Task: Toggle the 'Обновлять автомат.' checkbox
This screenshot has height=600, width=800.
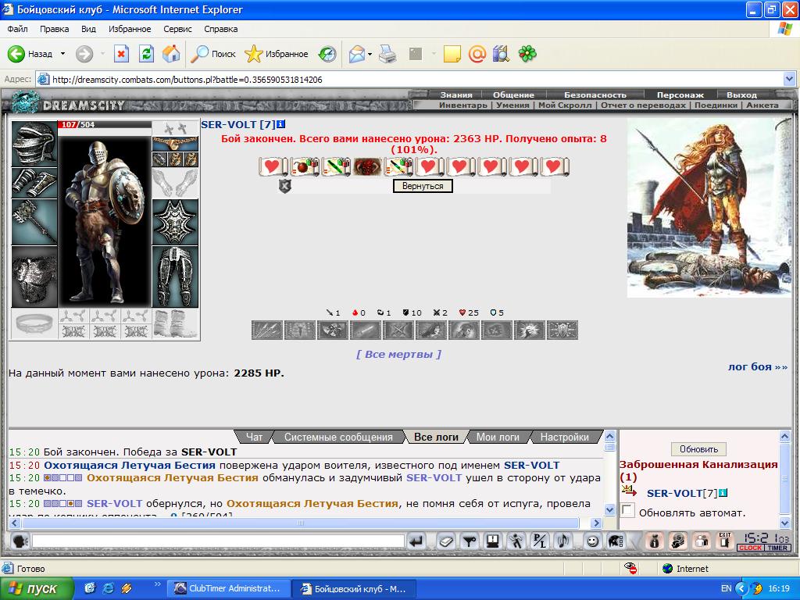Action: pos(627,510)
